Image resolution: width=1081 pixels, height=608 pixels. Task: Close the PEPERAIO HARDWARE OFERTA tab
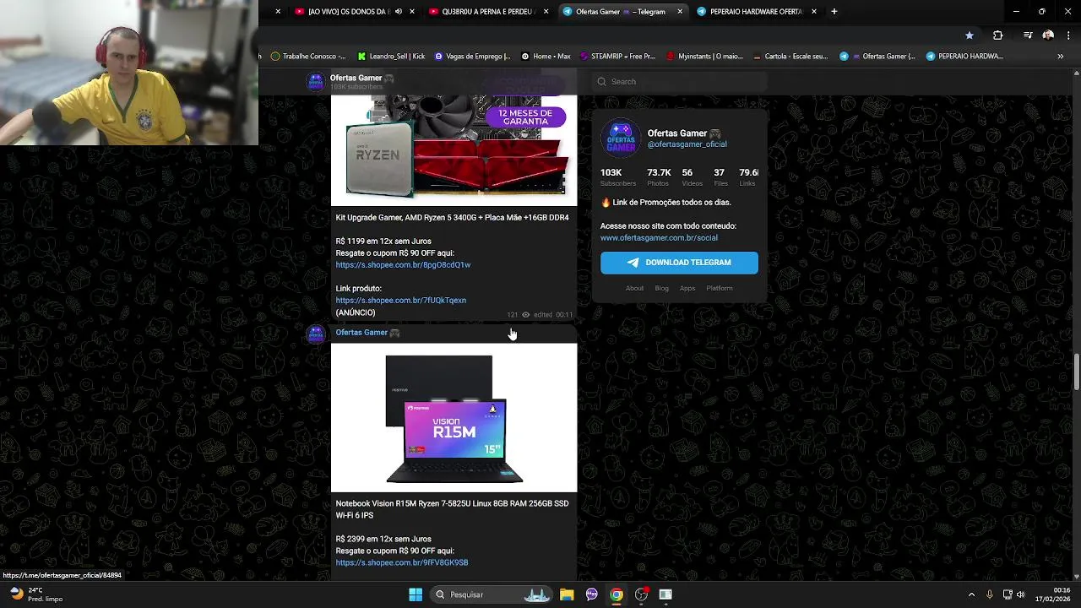(x=814, y=12)
